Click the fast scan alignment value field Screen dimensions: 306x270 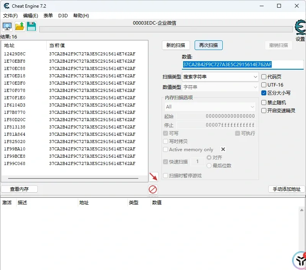[x=197, y=162]
